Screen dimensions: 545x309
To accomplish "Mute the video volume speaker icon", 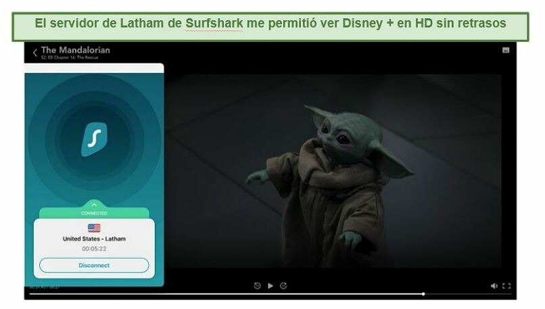I will coord(494,286).
